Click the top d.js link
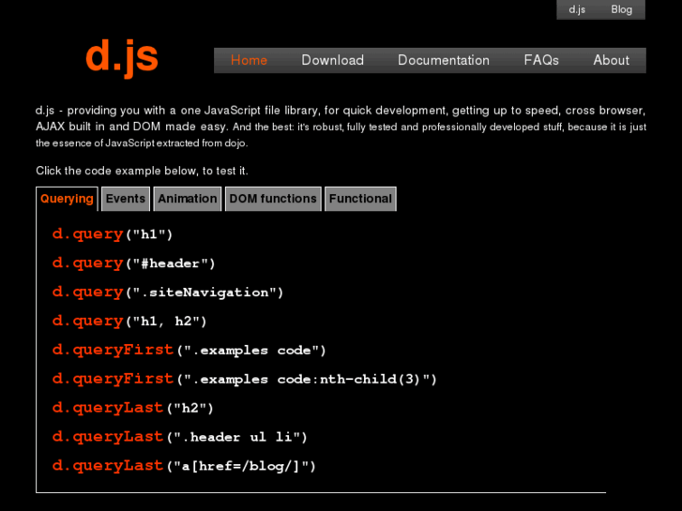 pyautogui.click(x=577, y=9)
